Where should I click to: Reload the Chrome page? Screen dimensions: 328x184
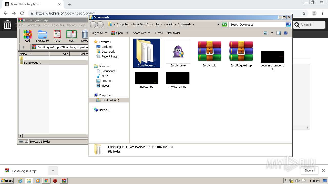pos(22,13)
